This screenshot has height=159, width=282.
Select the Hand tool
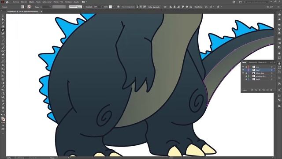click(3, 108)
